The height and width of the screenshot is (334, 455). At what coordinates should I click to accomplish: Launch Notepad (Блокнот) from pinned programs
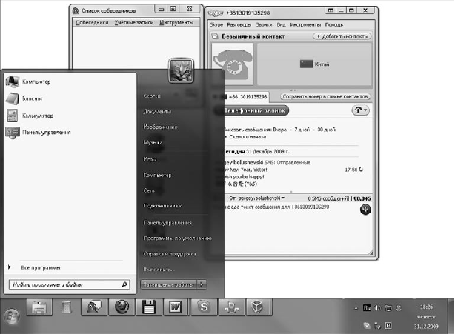[33, 97]
